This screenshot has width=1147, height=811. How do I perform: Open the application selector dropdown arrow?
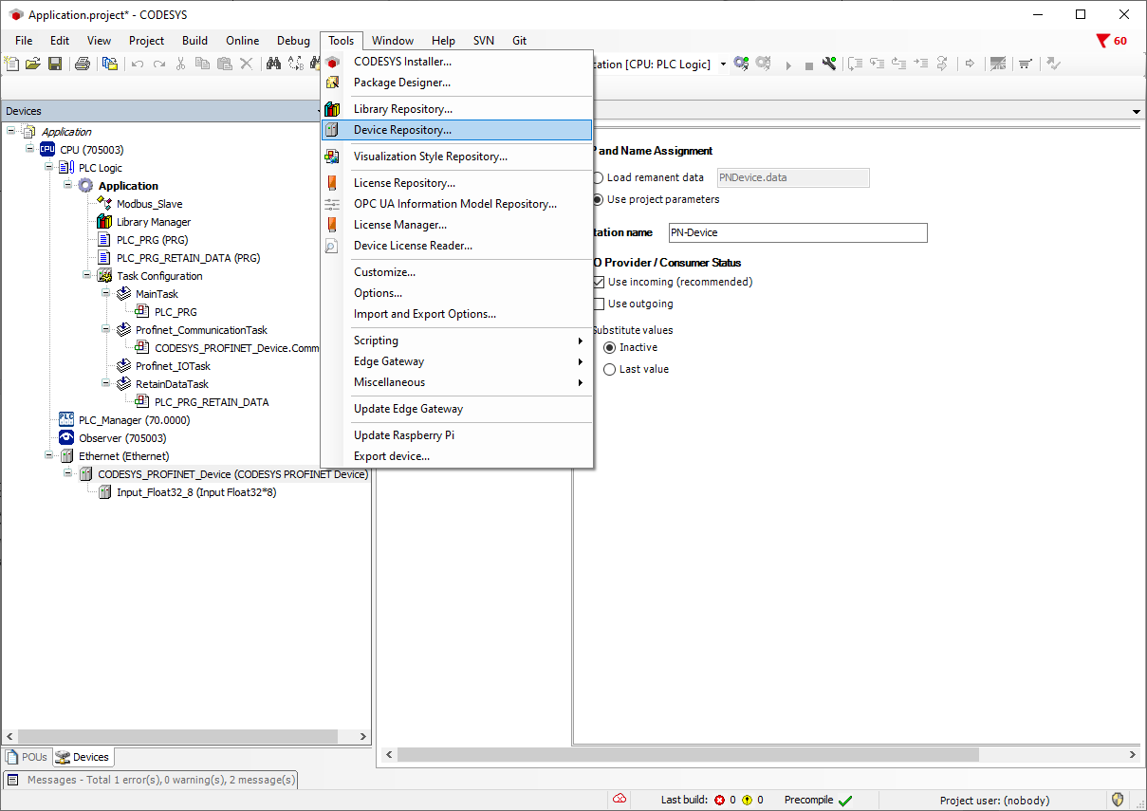pos(723,65)
